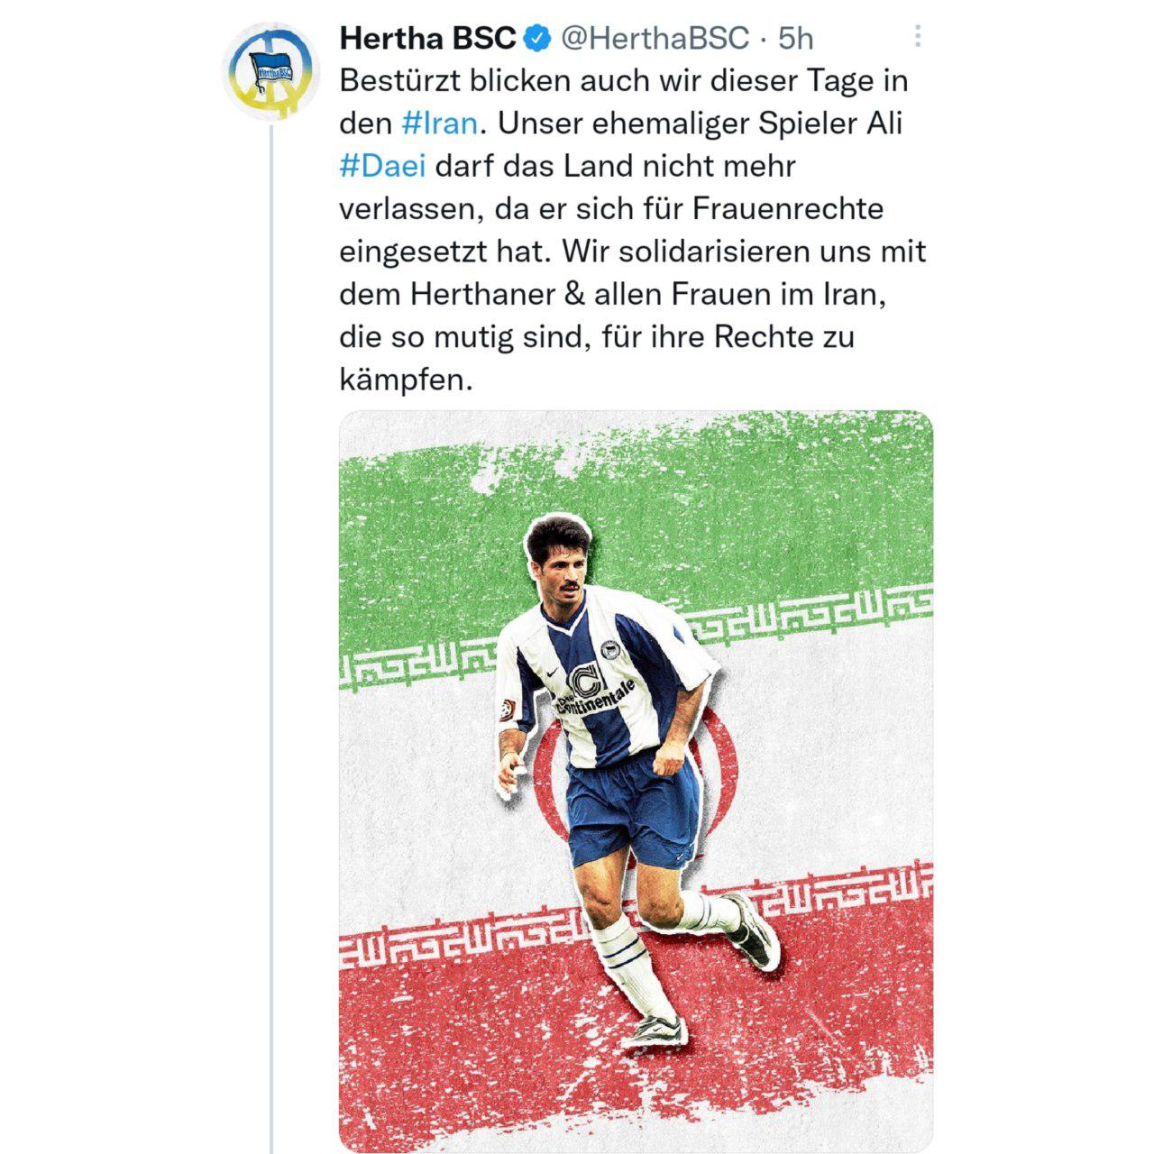Open the #Daei hashtag
The width and height of the screenshot is (1154, 1154).
coord(382,166)
